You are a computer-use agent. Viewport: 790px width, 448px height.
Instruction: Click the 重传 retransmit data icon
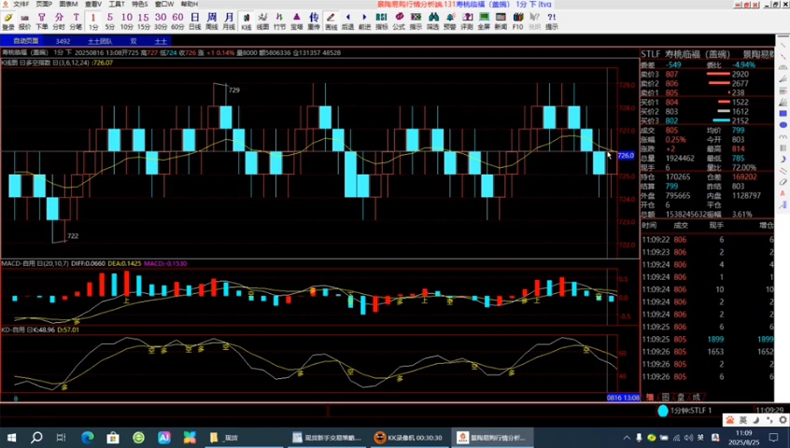(314, 21)
